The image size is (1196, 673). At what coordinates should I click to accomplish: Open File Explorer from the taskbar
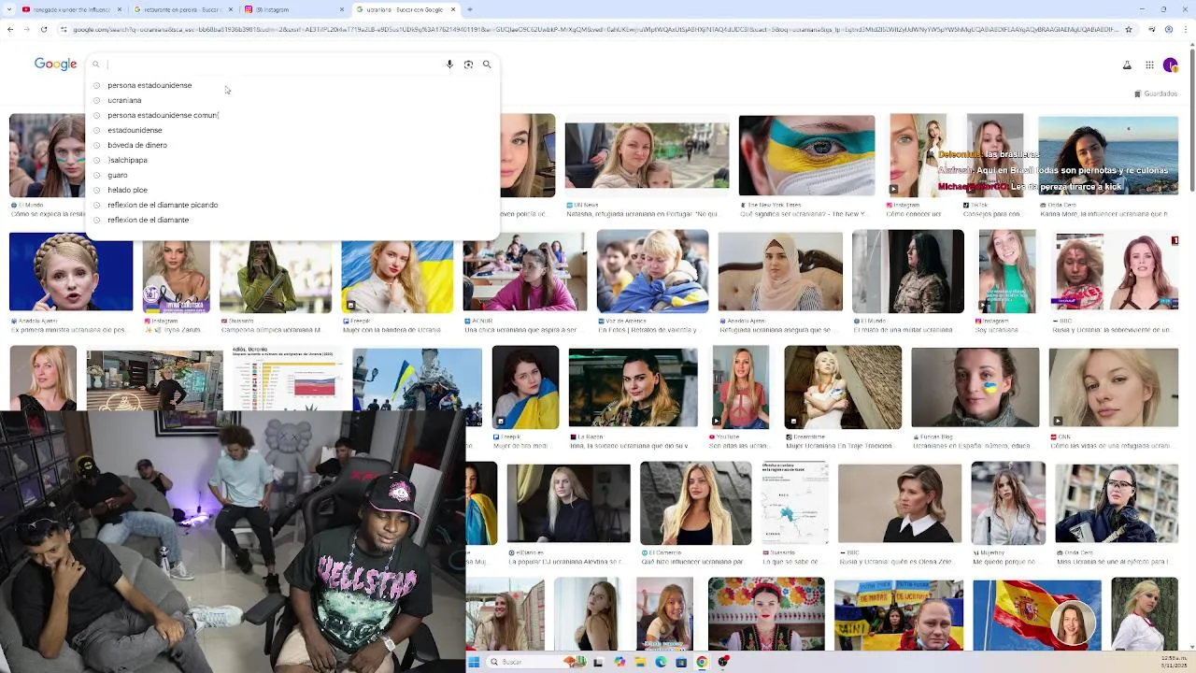(640, 662)
